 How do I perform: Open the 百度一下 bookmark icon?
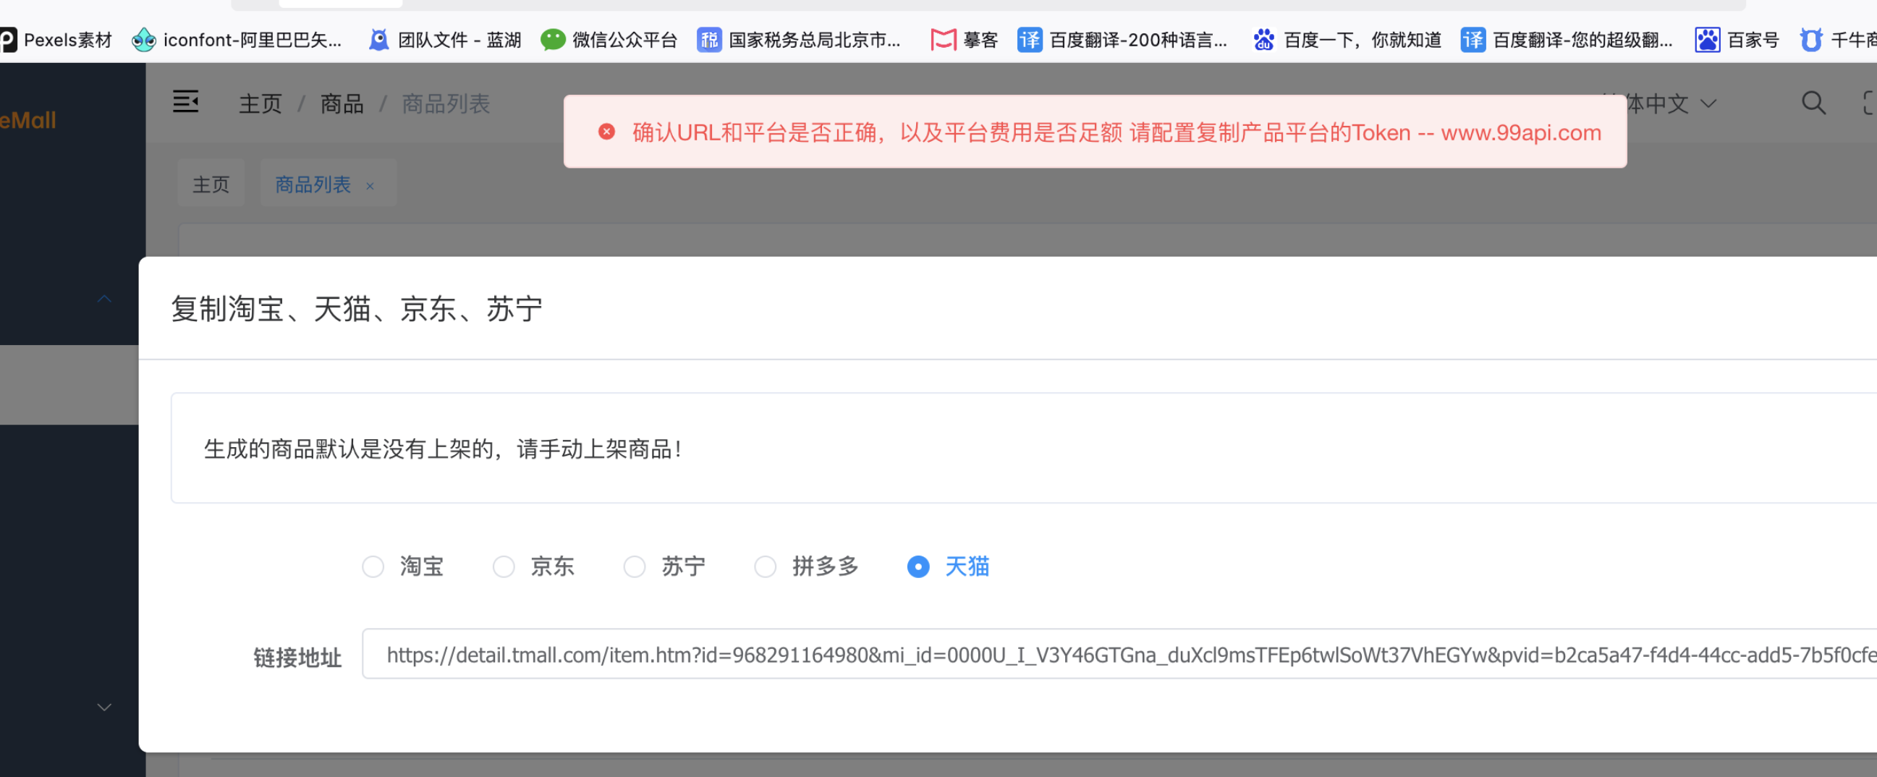(x=1263, y=39)
